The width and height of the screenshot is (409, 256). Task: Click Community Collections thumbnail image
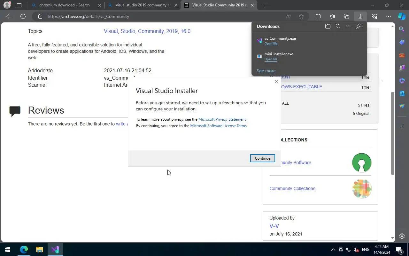(362, 189)
